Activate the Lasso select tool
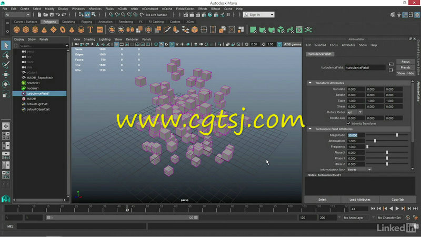The height and width of the screenshot is (237, 421). click(6, 55)
